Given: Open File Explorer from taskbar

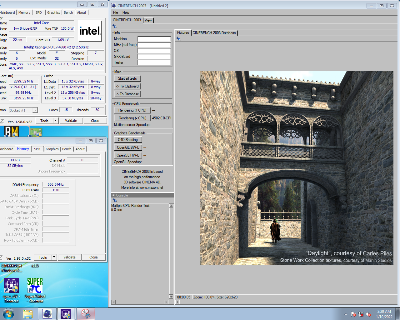Looking at the screenshot, I should [28, 314].
